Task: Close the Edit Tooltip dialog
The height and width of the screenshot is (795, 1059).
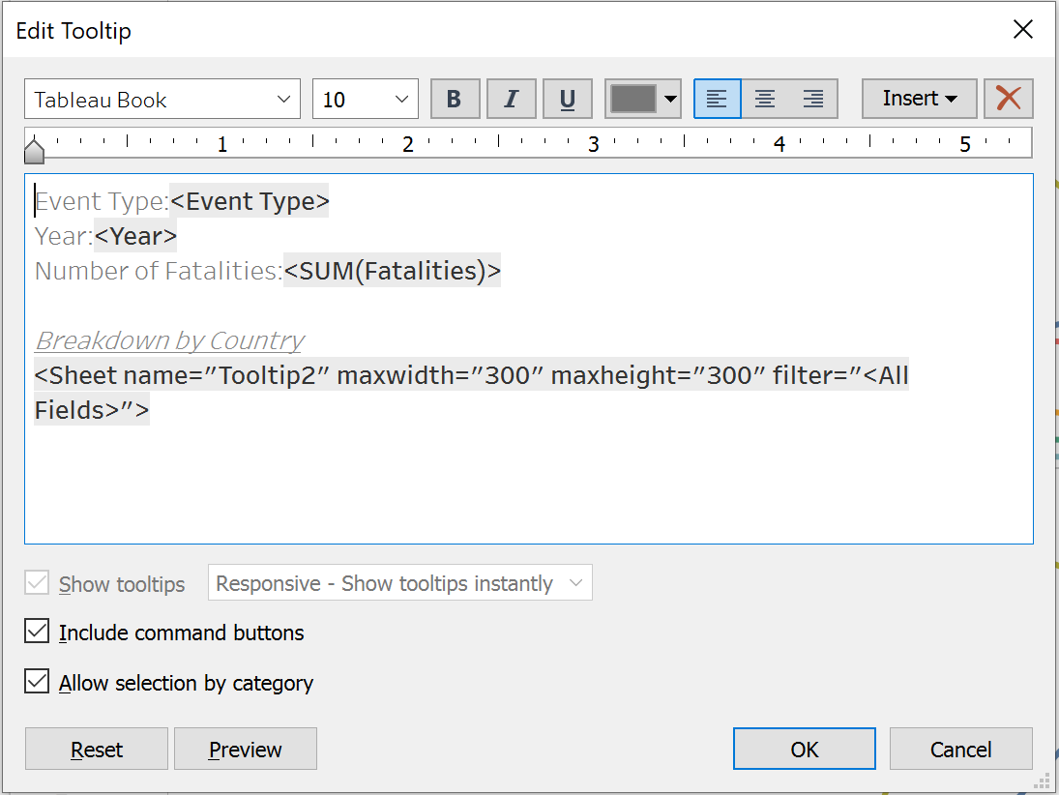Action: coord(1022,30)
